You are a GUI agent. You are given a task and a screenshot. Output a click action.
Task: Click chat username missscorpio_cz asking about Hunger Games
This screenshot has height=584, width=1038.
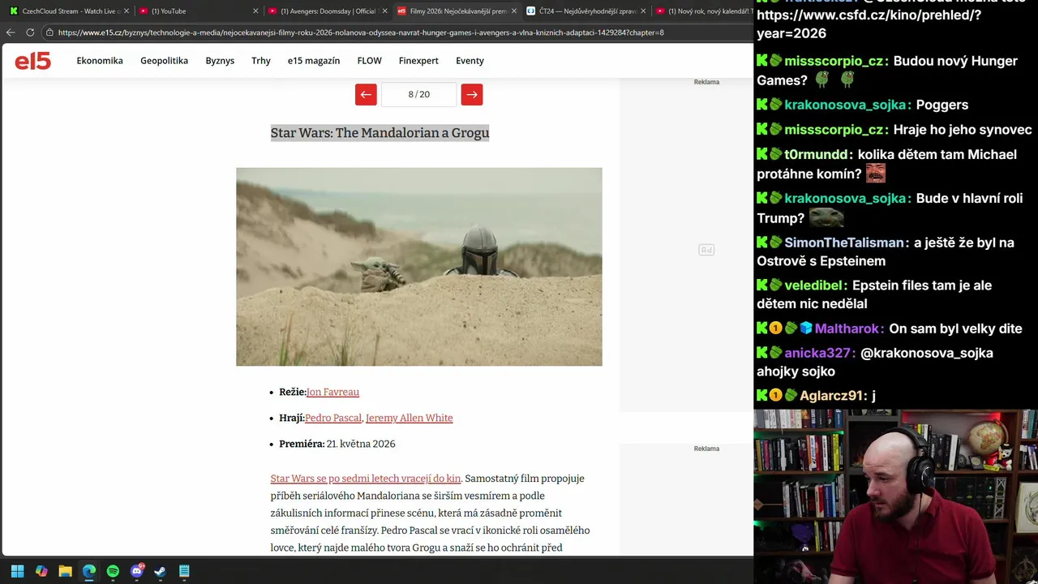[x=834, y=61]
